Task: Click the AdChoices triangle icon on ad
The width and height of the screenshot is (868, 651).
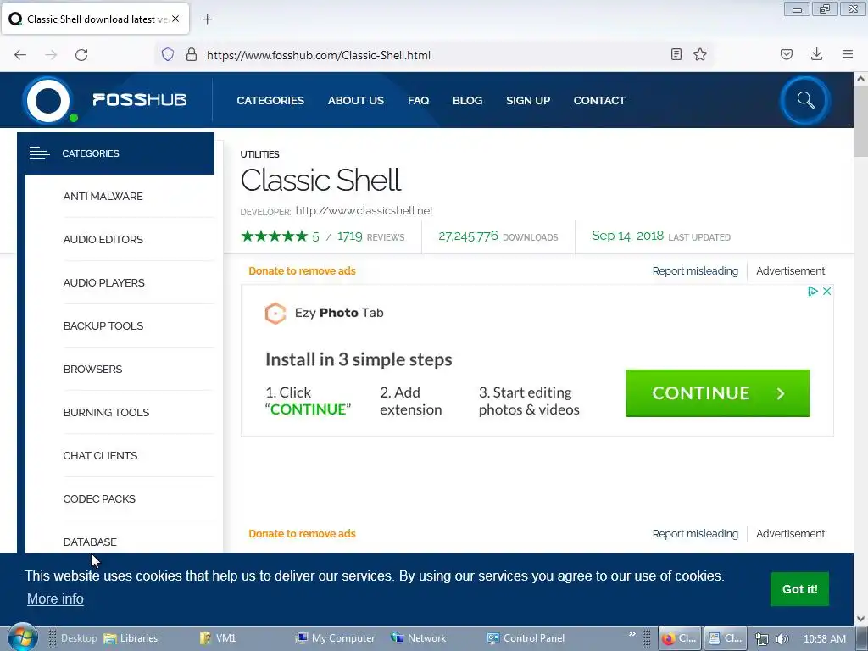Action: (813, 292)
